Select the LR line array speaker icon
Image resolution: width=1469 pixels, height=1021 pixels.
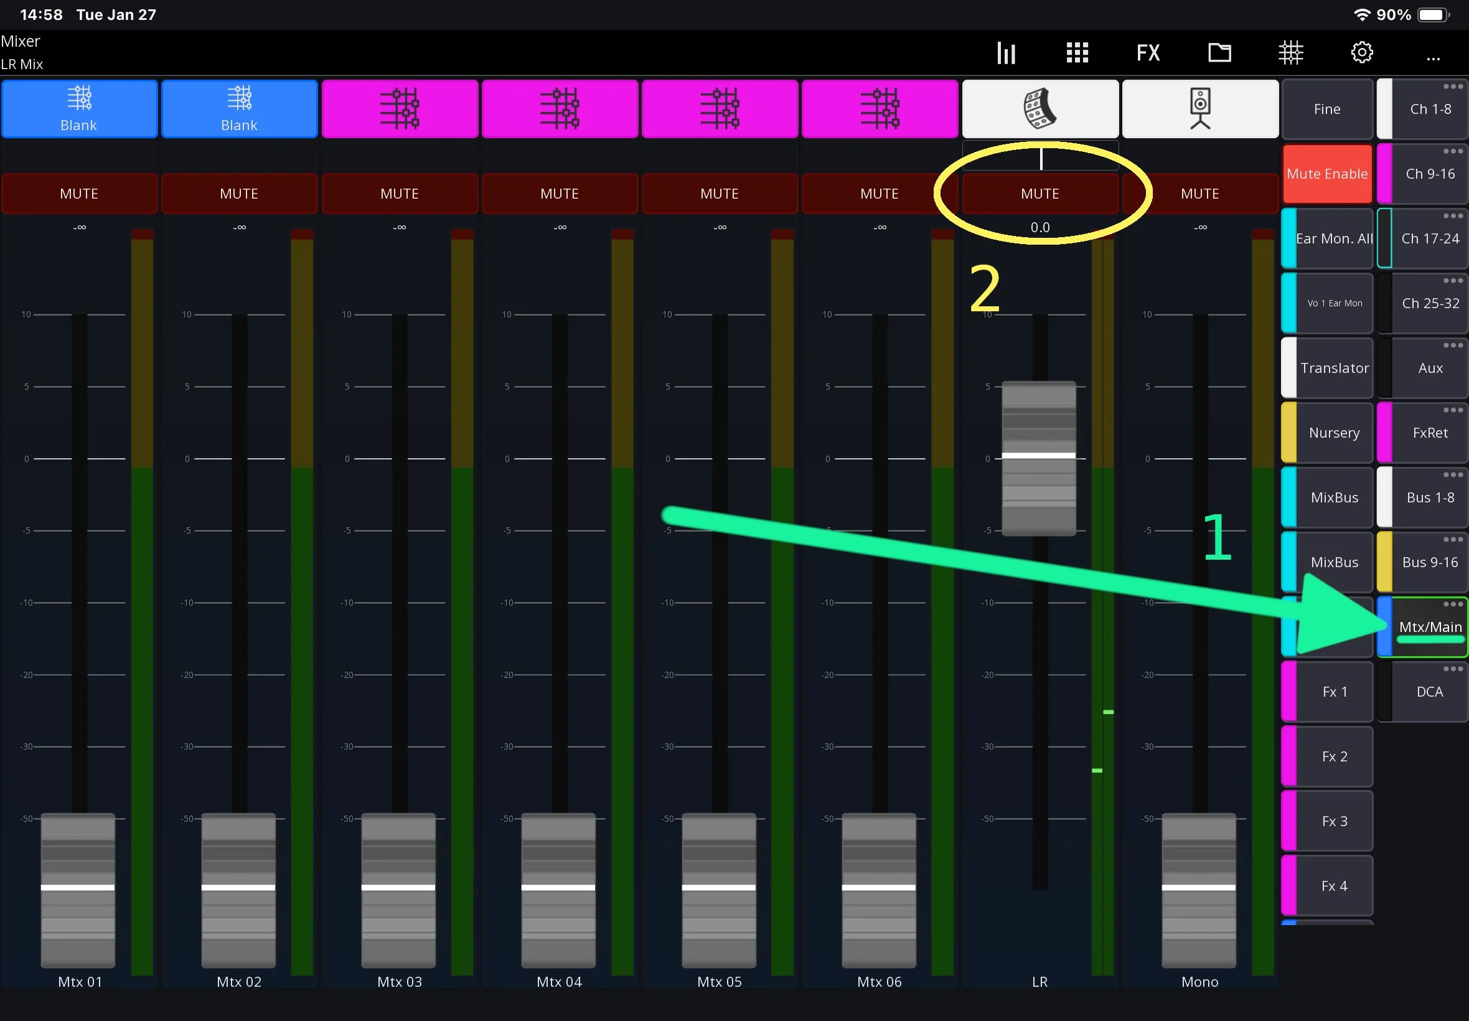click(x=1040, y=109)
